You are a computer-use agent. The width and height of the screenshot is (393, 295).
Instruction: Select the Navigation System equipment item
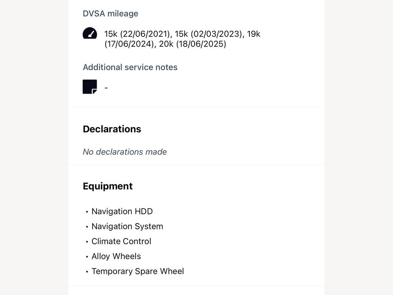click(x=127, y=227)
